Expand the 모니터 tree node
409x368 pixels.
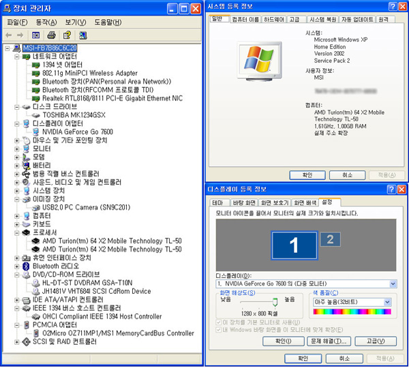click(x=17, y=149)
